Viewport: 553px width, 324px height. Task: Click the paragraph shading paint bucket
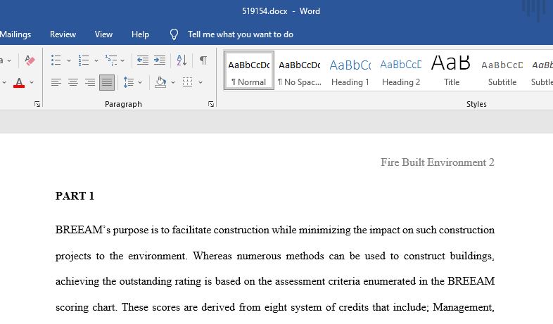pos(160,82)
